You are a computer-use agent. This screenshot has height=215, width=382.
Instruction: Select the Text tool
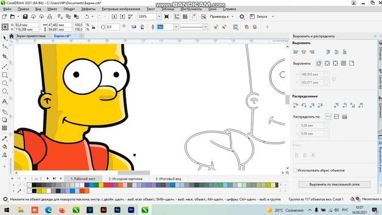point(4,102)
